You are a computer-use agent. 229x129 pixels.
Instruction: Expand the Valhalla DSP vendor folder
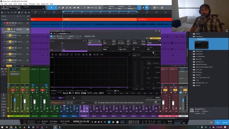point(193,83)
